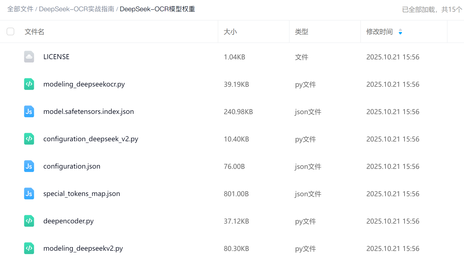Click the 801.00B size cell

(236, 194)
